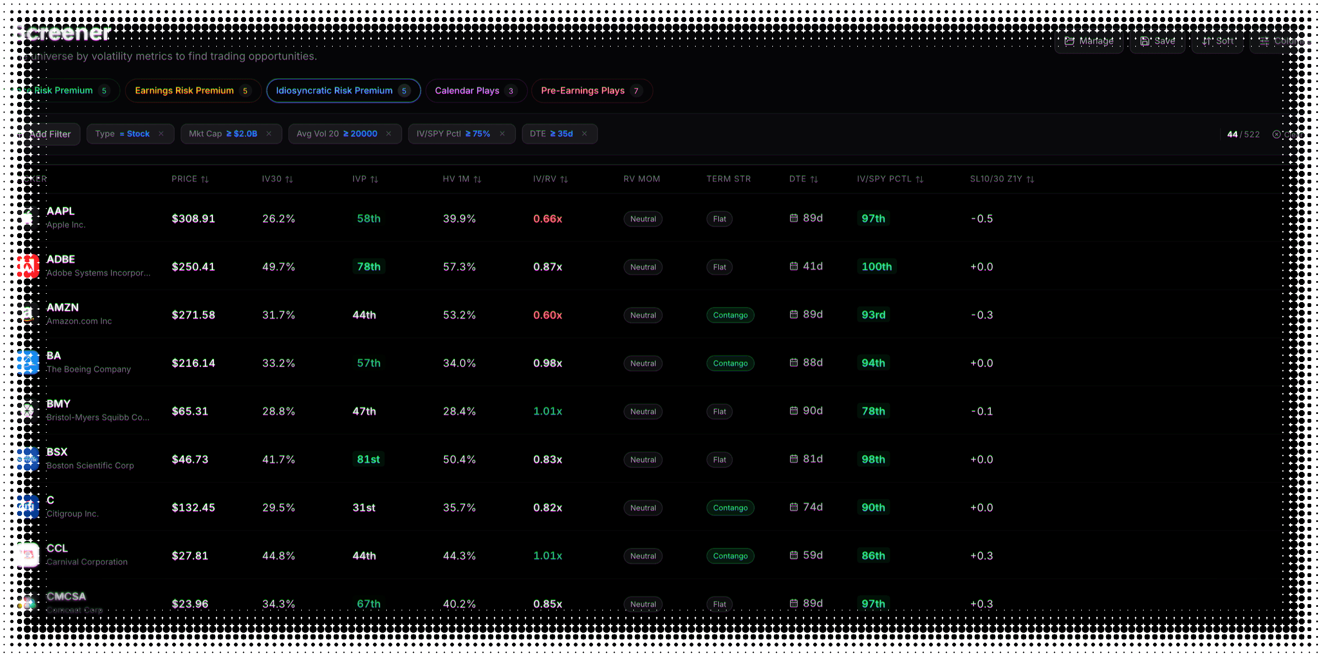Viewport: 1324px width, 657px height.
Task: Open the Earnings Risk Premium tab
Action: point(193,90)
